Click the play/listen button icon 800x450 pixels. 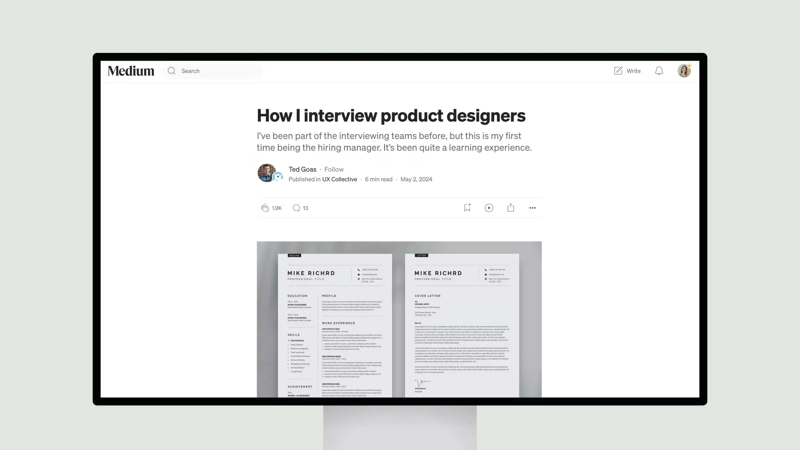tap(489, 208)
